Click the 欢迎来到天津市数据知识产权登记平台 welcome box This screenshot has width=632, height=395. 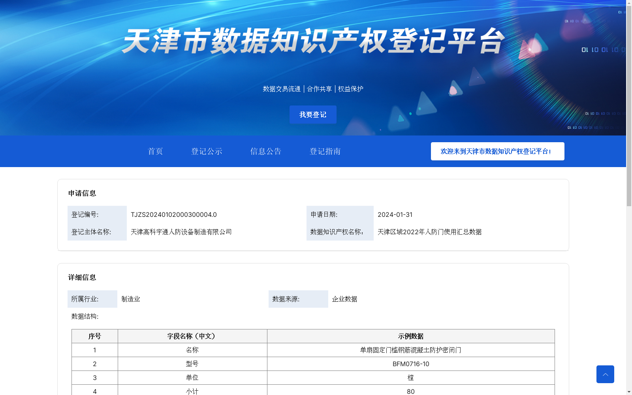497,151
